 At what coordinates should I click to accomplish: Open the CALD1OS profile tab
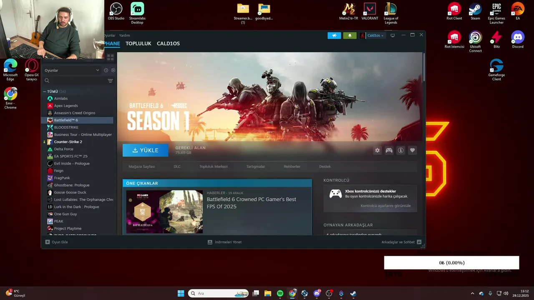(168, 43)
